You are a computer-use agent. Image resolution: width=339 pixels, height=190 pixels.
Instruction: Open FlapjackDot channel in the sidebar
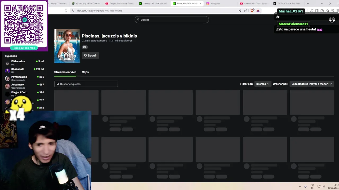pyautogui.click(x=24, y=94)
